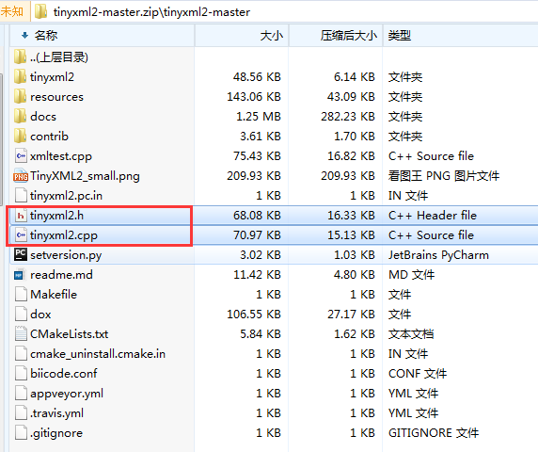Select the xmltest.cpp file name
The image size is (538, 452).
click(x=61, y=156)
